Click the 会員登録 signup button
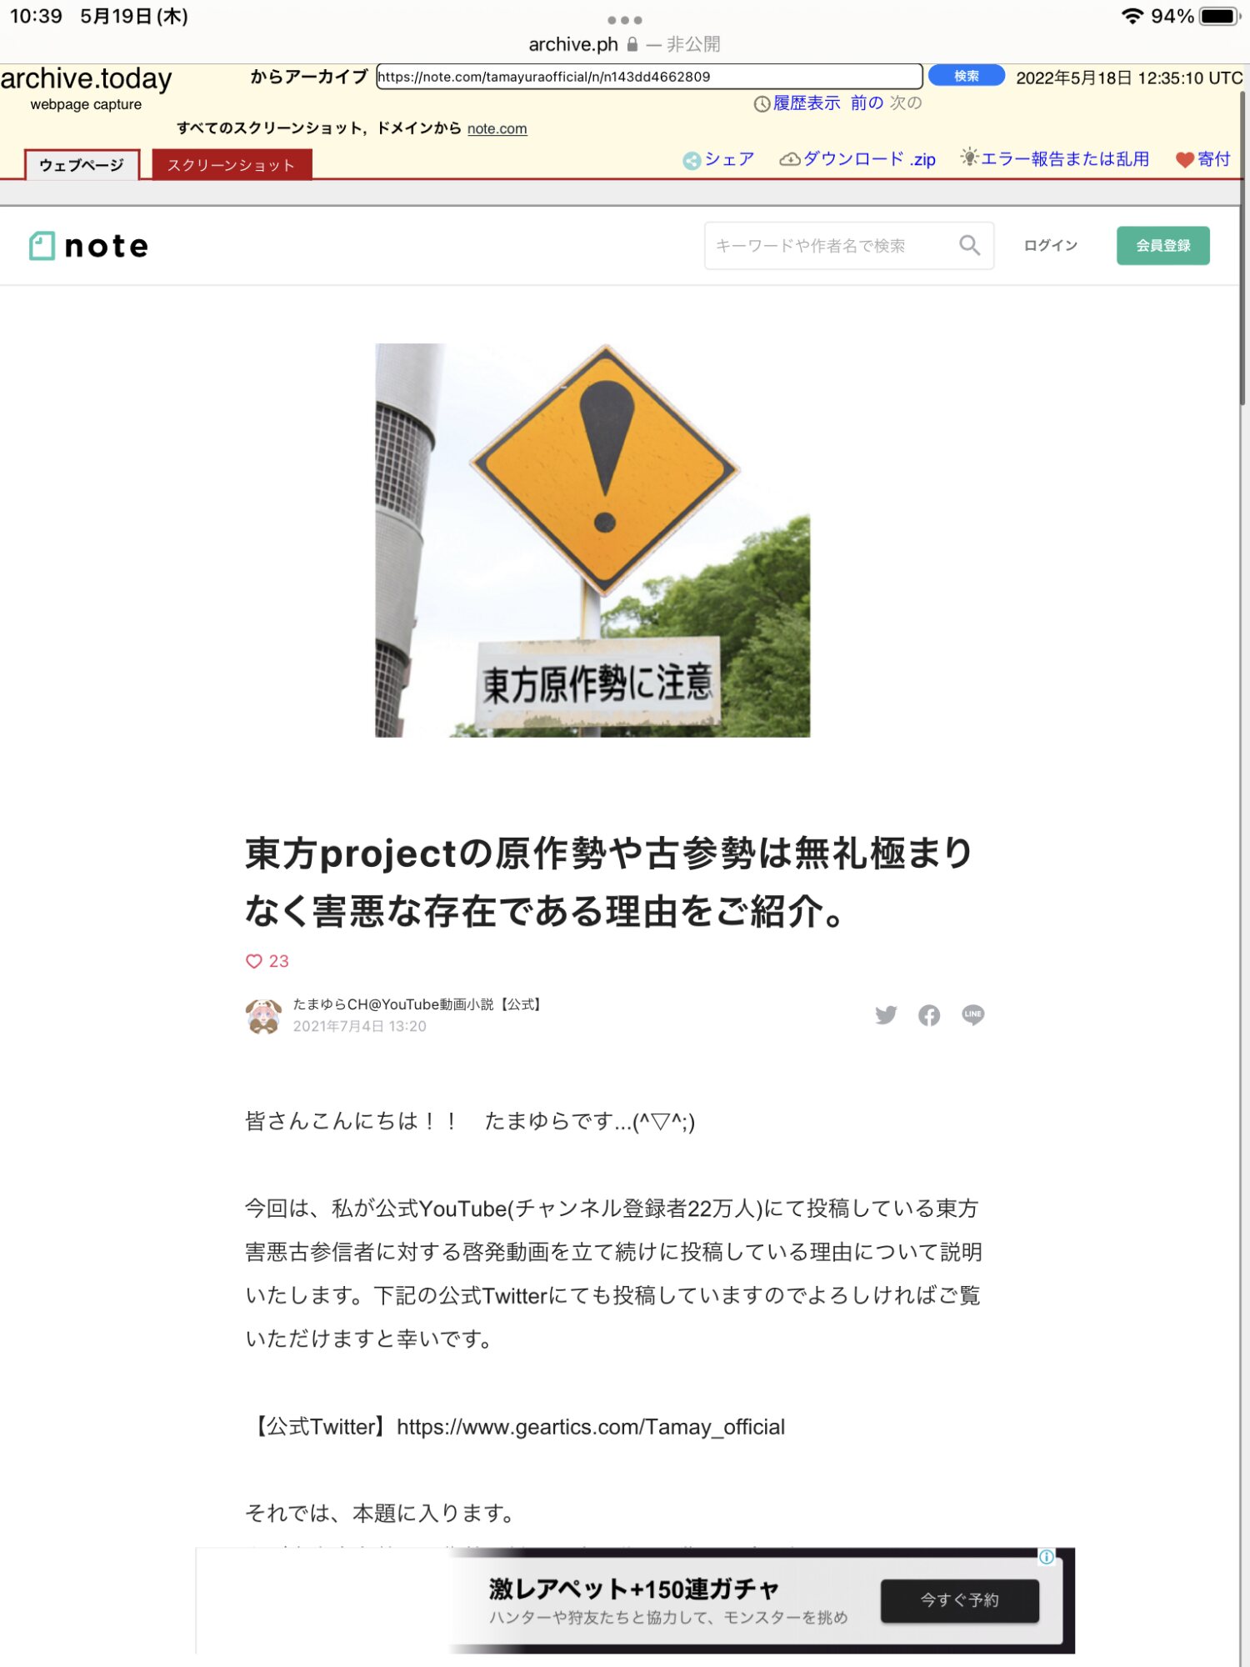 pos(1162,245)
